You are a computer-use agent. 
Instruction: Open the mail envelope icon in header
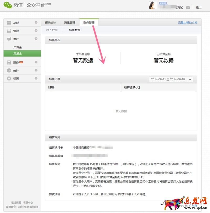pyautogui.click(x=188, y=7)
